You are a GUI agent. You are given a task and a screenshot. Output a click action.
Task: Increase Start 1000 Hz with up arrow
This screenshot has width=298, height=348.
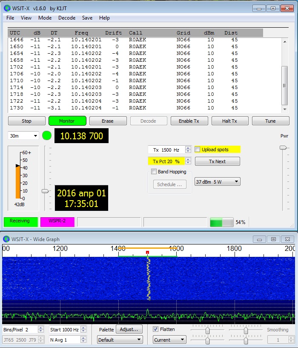[x=83, y=328]
